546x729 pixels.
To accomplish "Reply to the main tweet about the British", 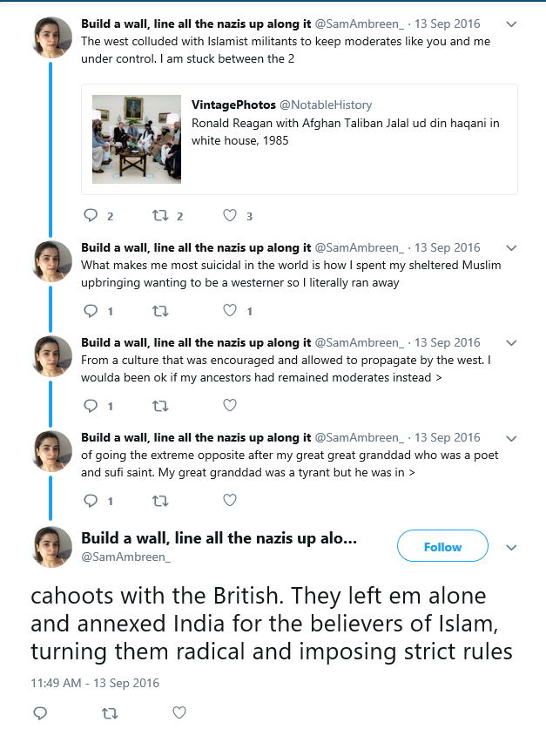I will 40,712.
